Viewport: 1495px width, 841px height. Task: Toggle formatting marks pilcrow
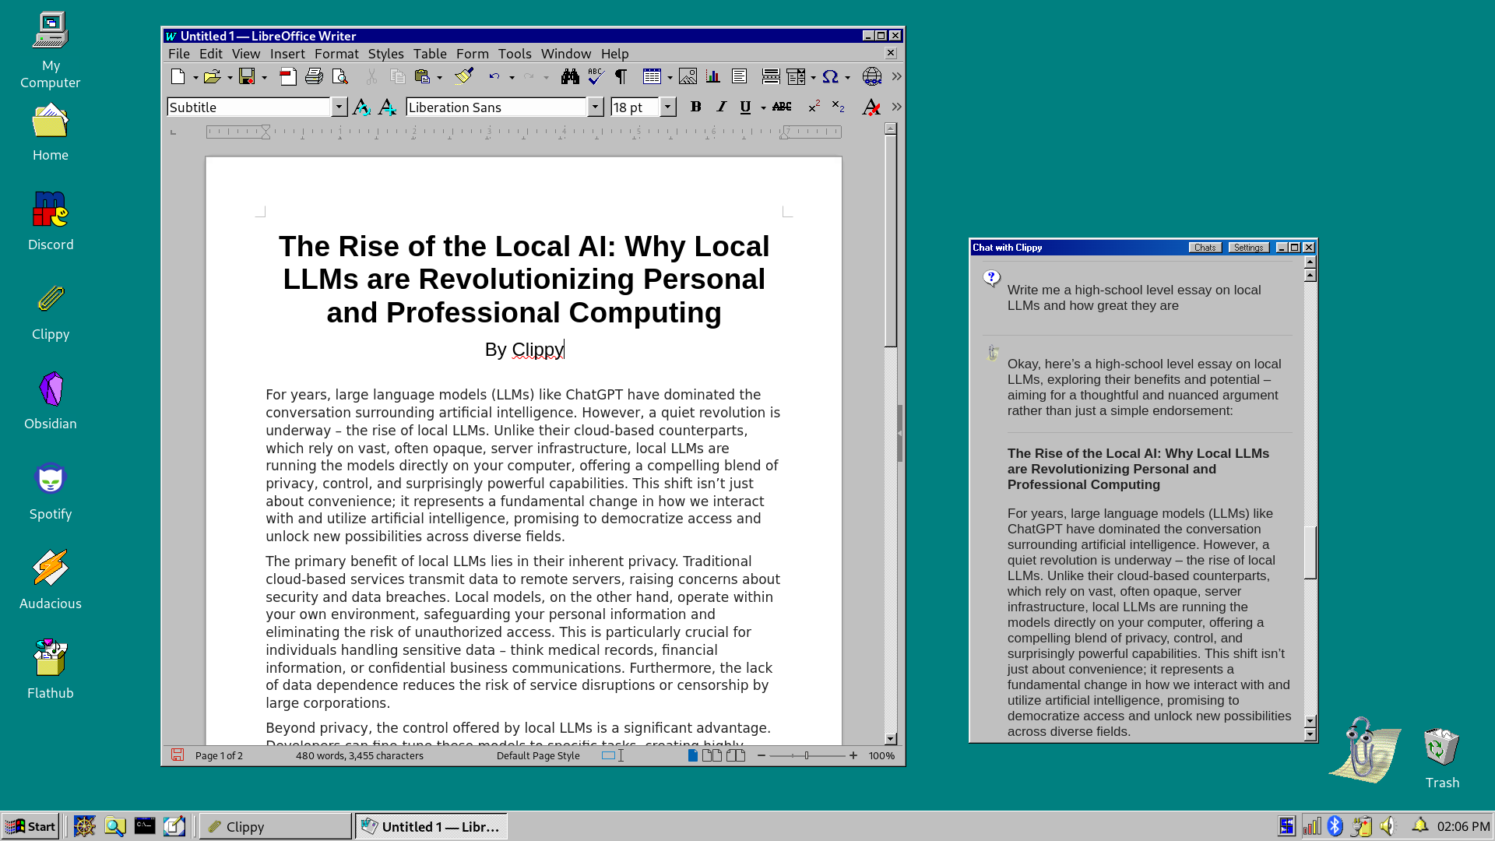(x=621, y=76)
